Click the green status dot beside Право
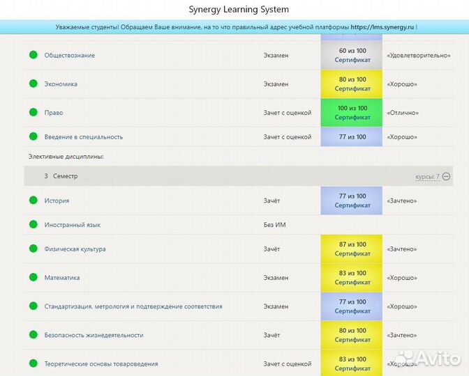Image resolution: width=469 pixels, height=376 pixels. (33, 112)
